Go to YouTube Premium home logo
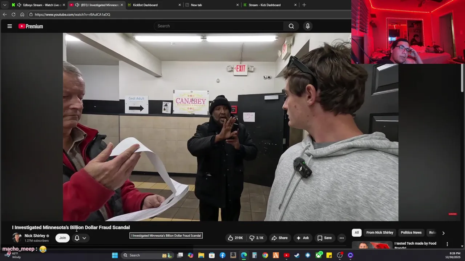The height and width of the screenshot is (261, 465). 31,26
